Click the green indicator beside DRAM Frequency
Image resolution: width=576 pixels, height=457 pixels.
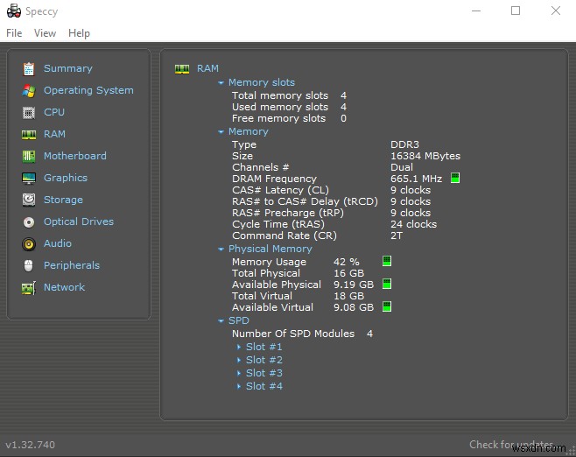click(x=455, y=179)
